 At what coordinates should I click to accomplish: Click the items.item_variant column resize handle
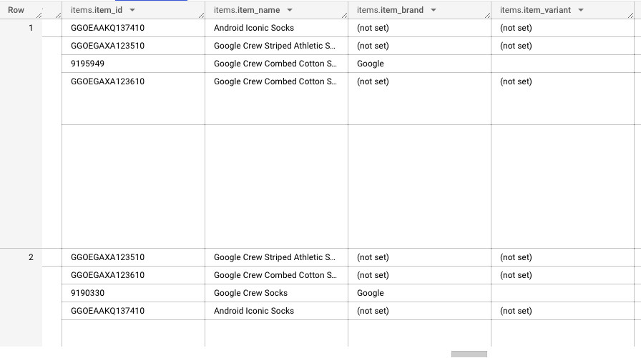pyautogui.click(x=630, y=16)
